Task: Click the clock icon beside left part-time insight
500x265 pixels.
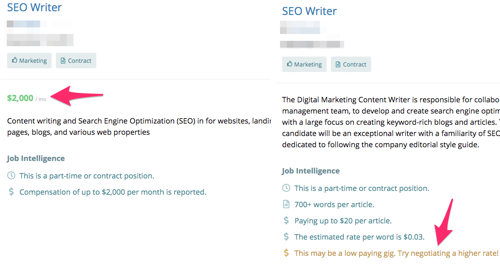Action: click(12, 176)
